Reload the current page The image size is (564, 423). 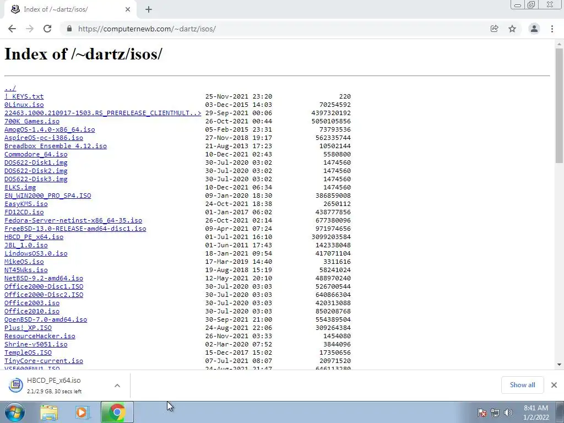point(47,29)
